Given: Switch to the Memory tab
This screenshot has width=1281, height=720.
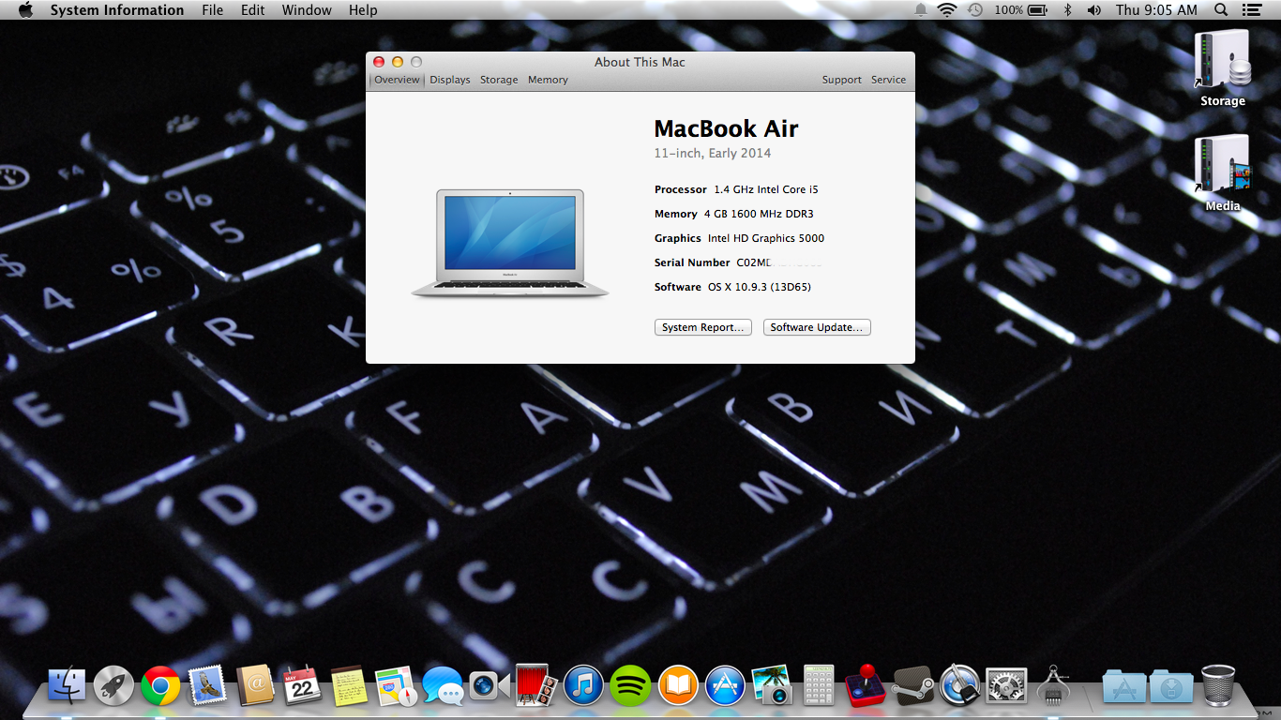Looking at the screenshot, I should coord(548,80).
